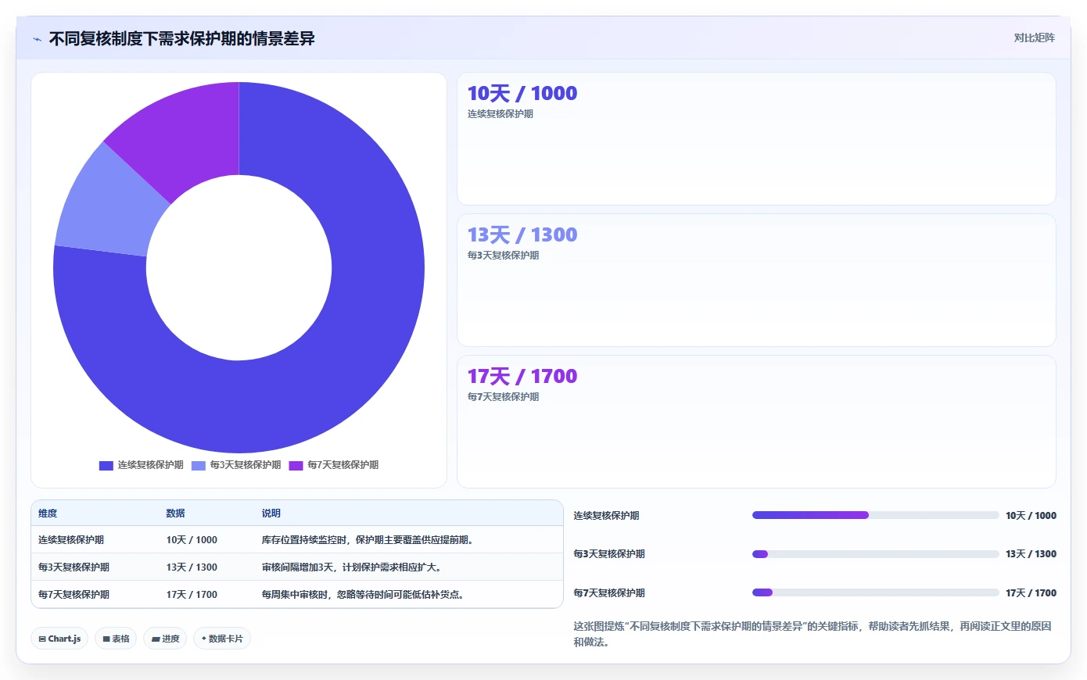Click the 每3天复核保护期 progress bar
This screenshot has height=680, width=1087.
(876, 554)
